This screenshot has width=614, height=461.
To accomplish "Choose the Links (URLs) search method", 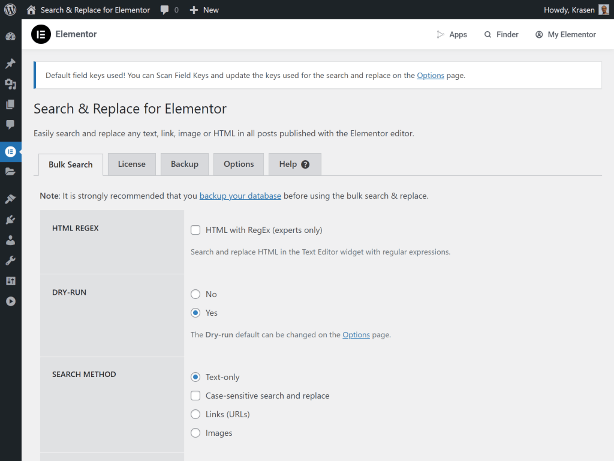I will [x=195, y=414].
